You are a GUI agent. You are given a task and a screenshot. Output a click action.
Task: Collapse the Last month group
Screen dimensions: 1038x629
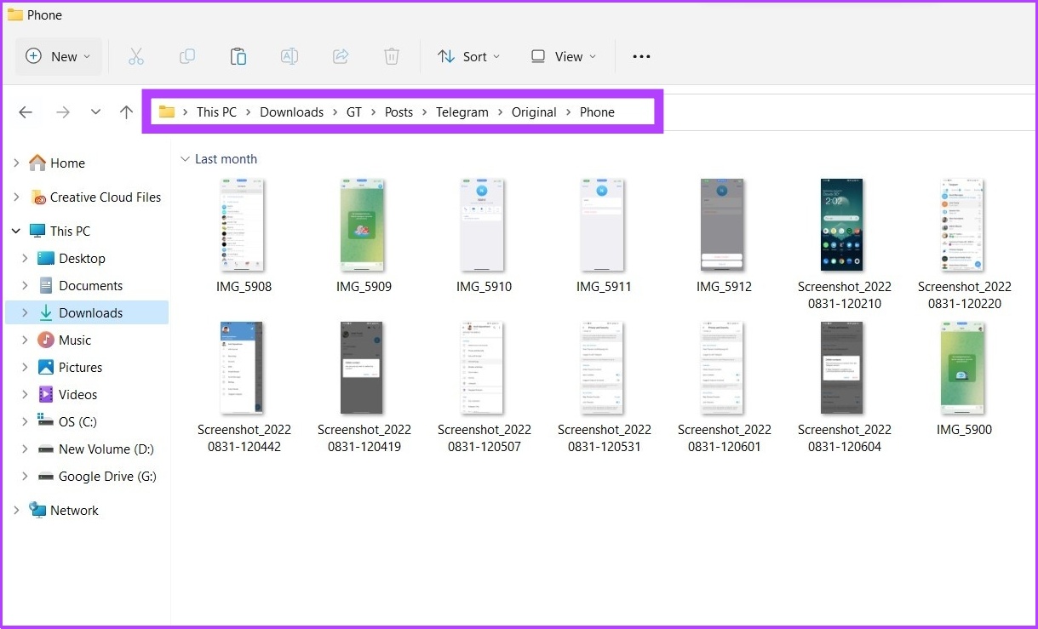(x=185, y=159)
